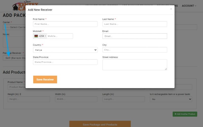The width and height of the screenshot is (203, 127).
Task: Select the Width input field
Action: coord(76,99)
